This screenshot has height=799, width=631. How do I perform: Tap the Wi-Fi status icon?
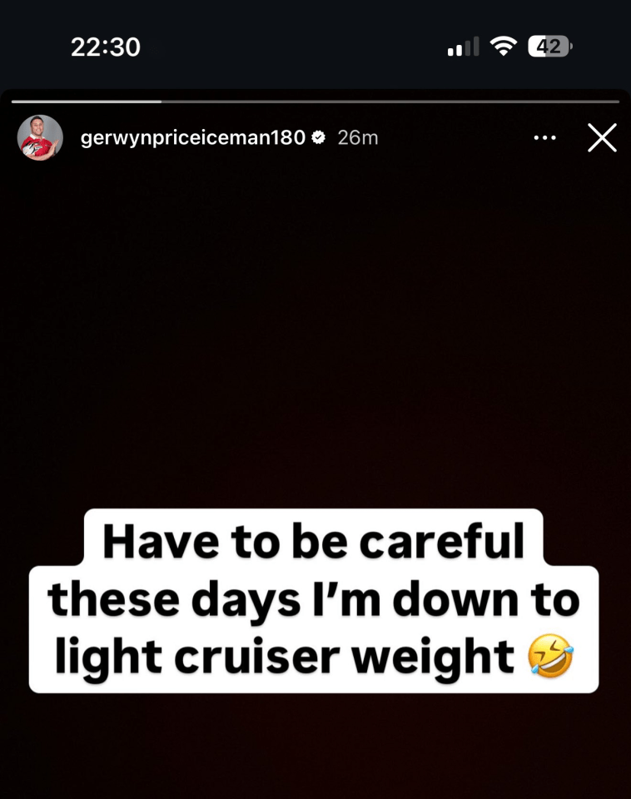point(503,47)
